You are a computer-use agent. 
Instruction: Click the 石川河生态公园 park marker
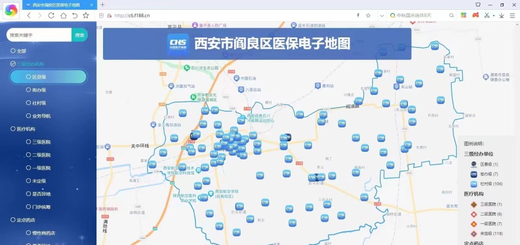coord(187,68)
